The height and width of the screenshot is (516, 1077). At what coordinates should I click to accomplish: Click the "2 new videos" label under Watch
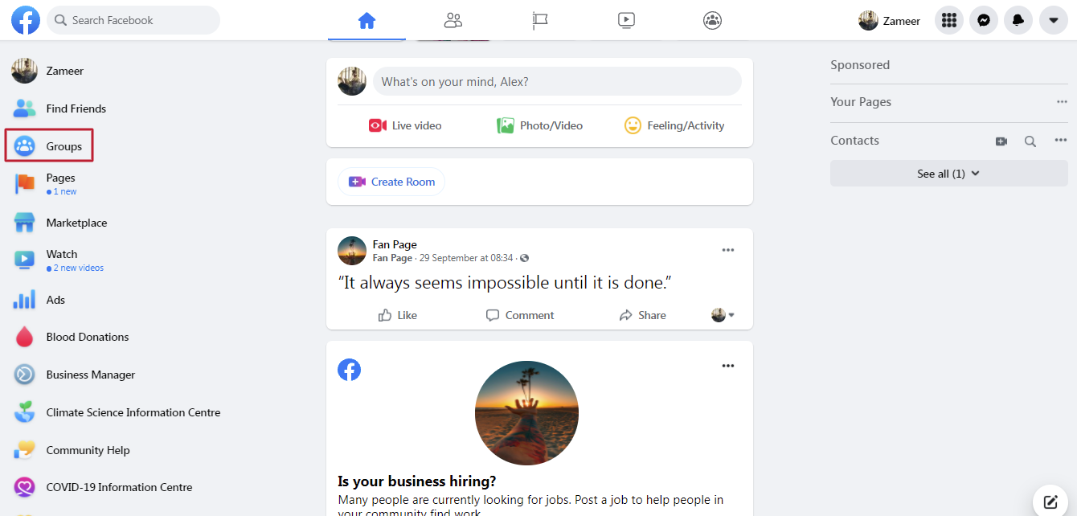pyautogui.click(x=76, y=268)
